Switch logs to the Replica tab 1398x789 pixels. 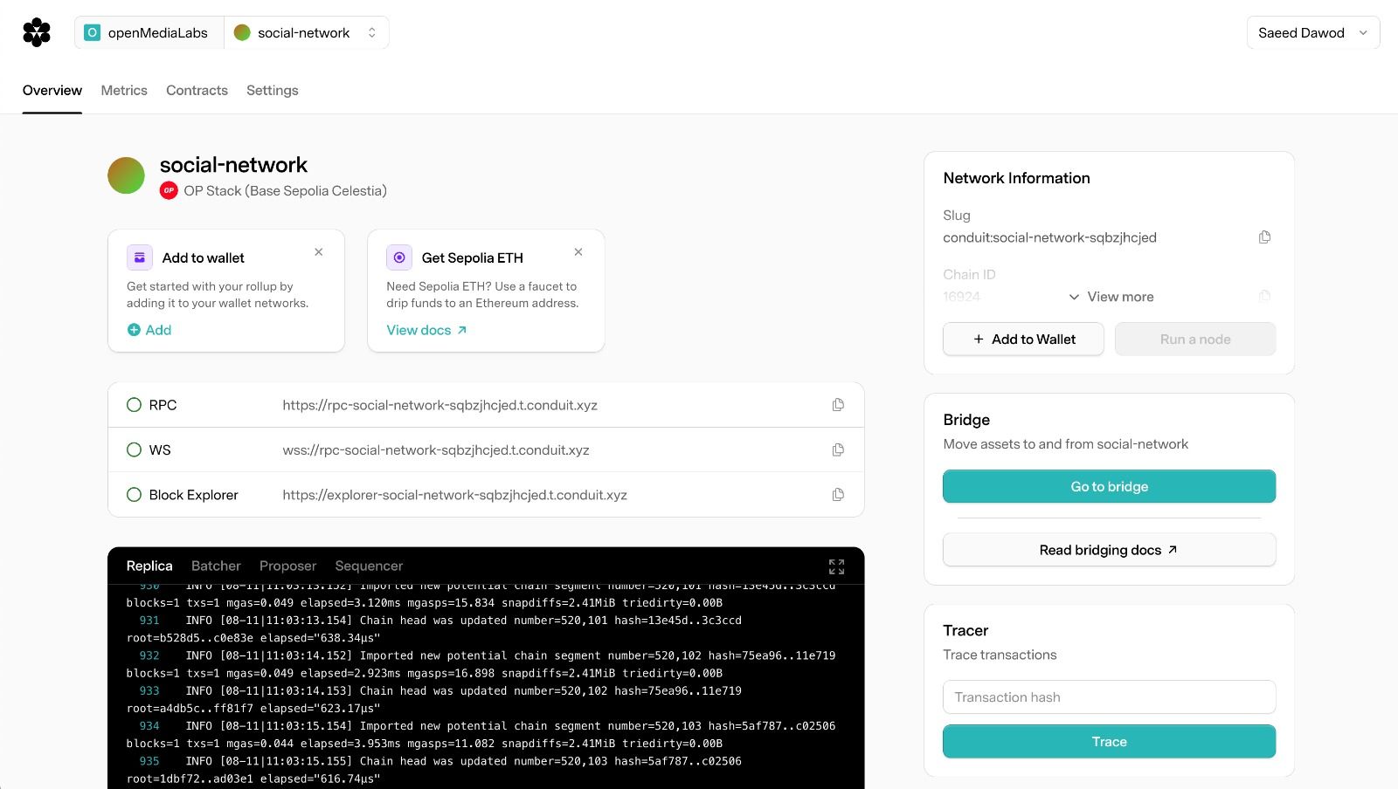click(149, 566)
